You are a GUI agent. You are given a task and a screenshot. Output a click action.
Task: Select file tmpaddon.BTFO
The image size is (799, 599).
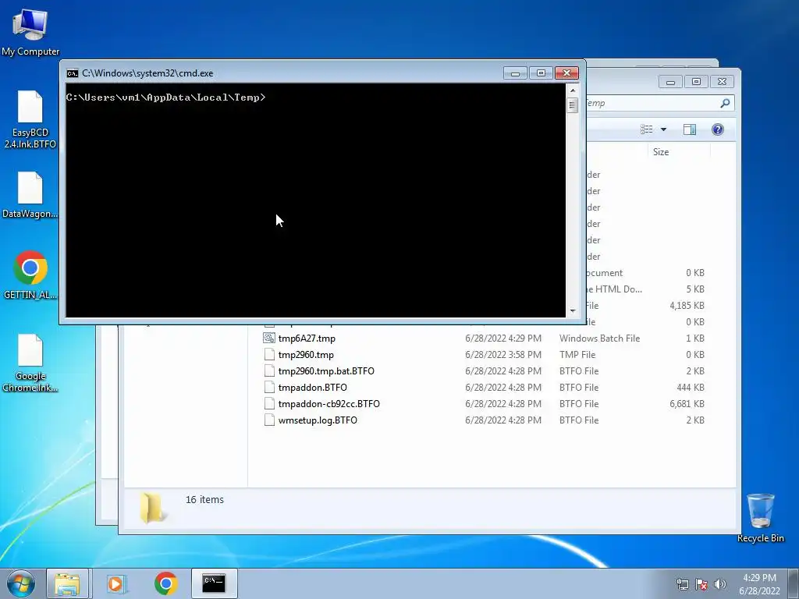312,387
